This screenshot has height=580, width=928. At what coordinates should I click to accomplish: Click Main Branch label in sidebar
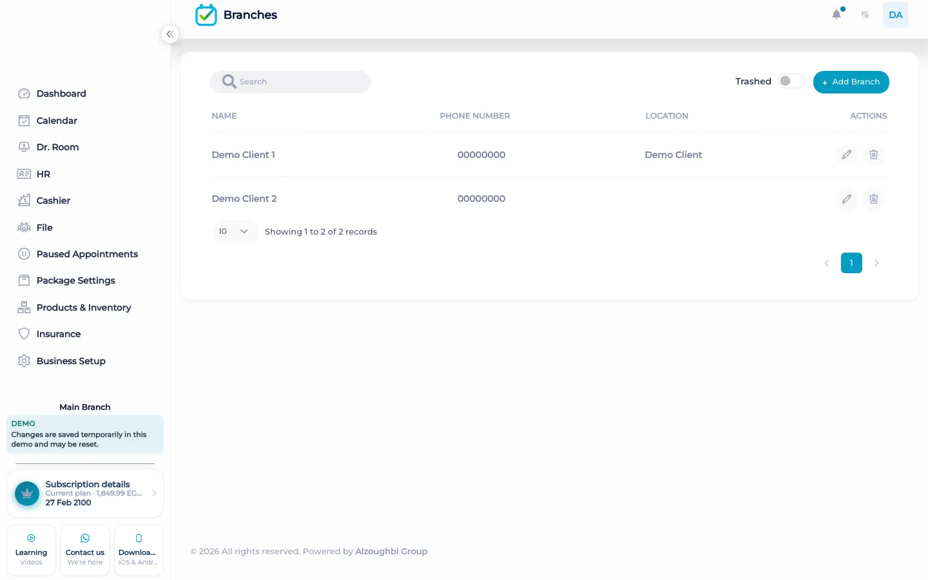(x=85, y=407)
